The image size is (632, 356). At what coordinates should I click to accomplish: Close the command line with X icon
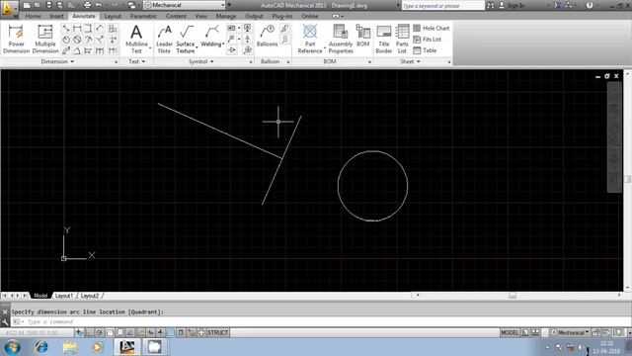pos(5,311)
